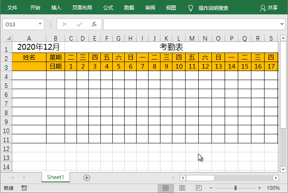Image resolution: width=288 pixels, height=193 pixels.
Task: Click the zoom out minus button
Action: pyautogui.click(x=211, y=188)
